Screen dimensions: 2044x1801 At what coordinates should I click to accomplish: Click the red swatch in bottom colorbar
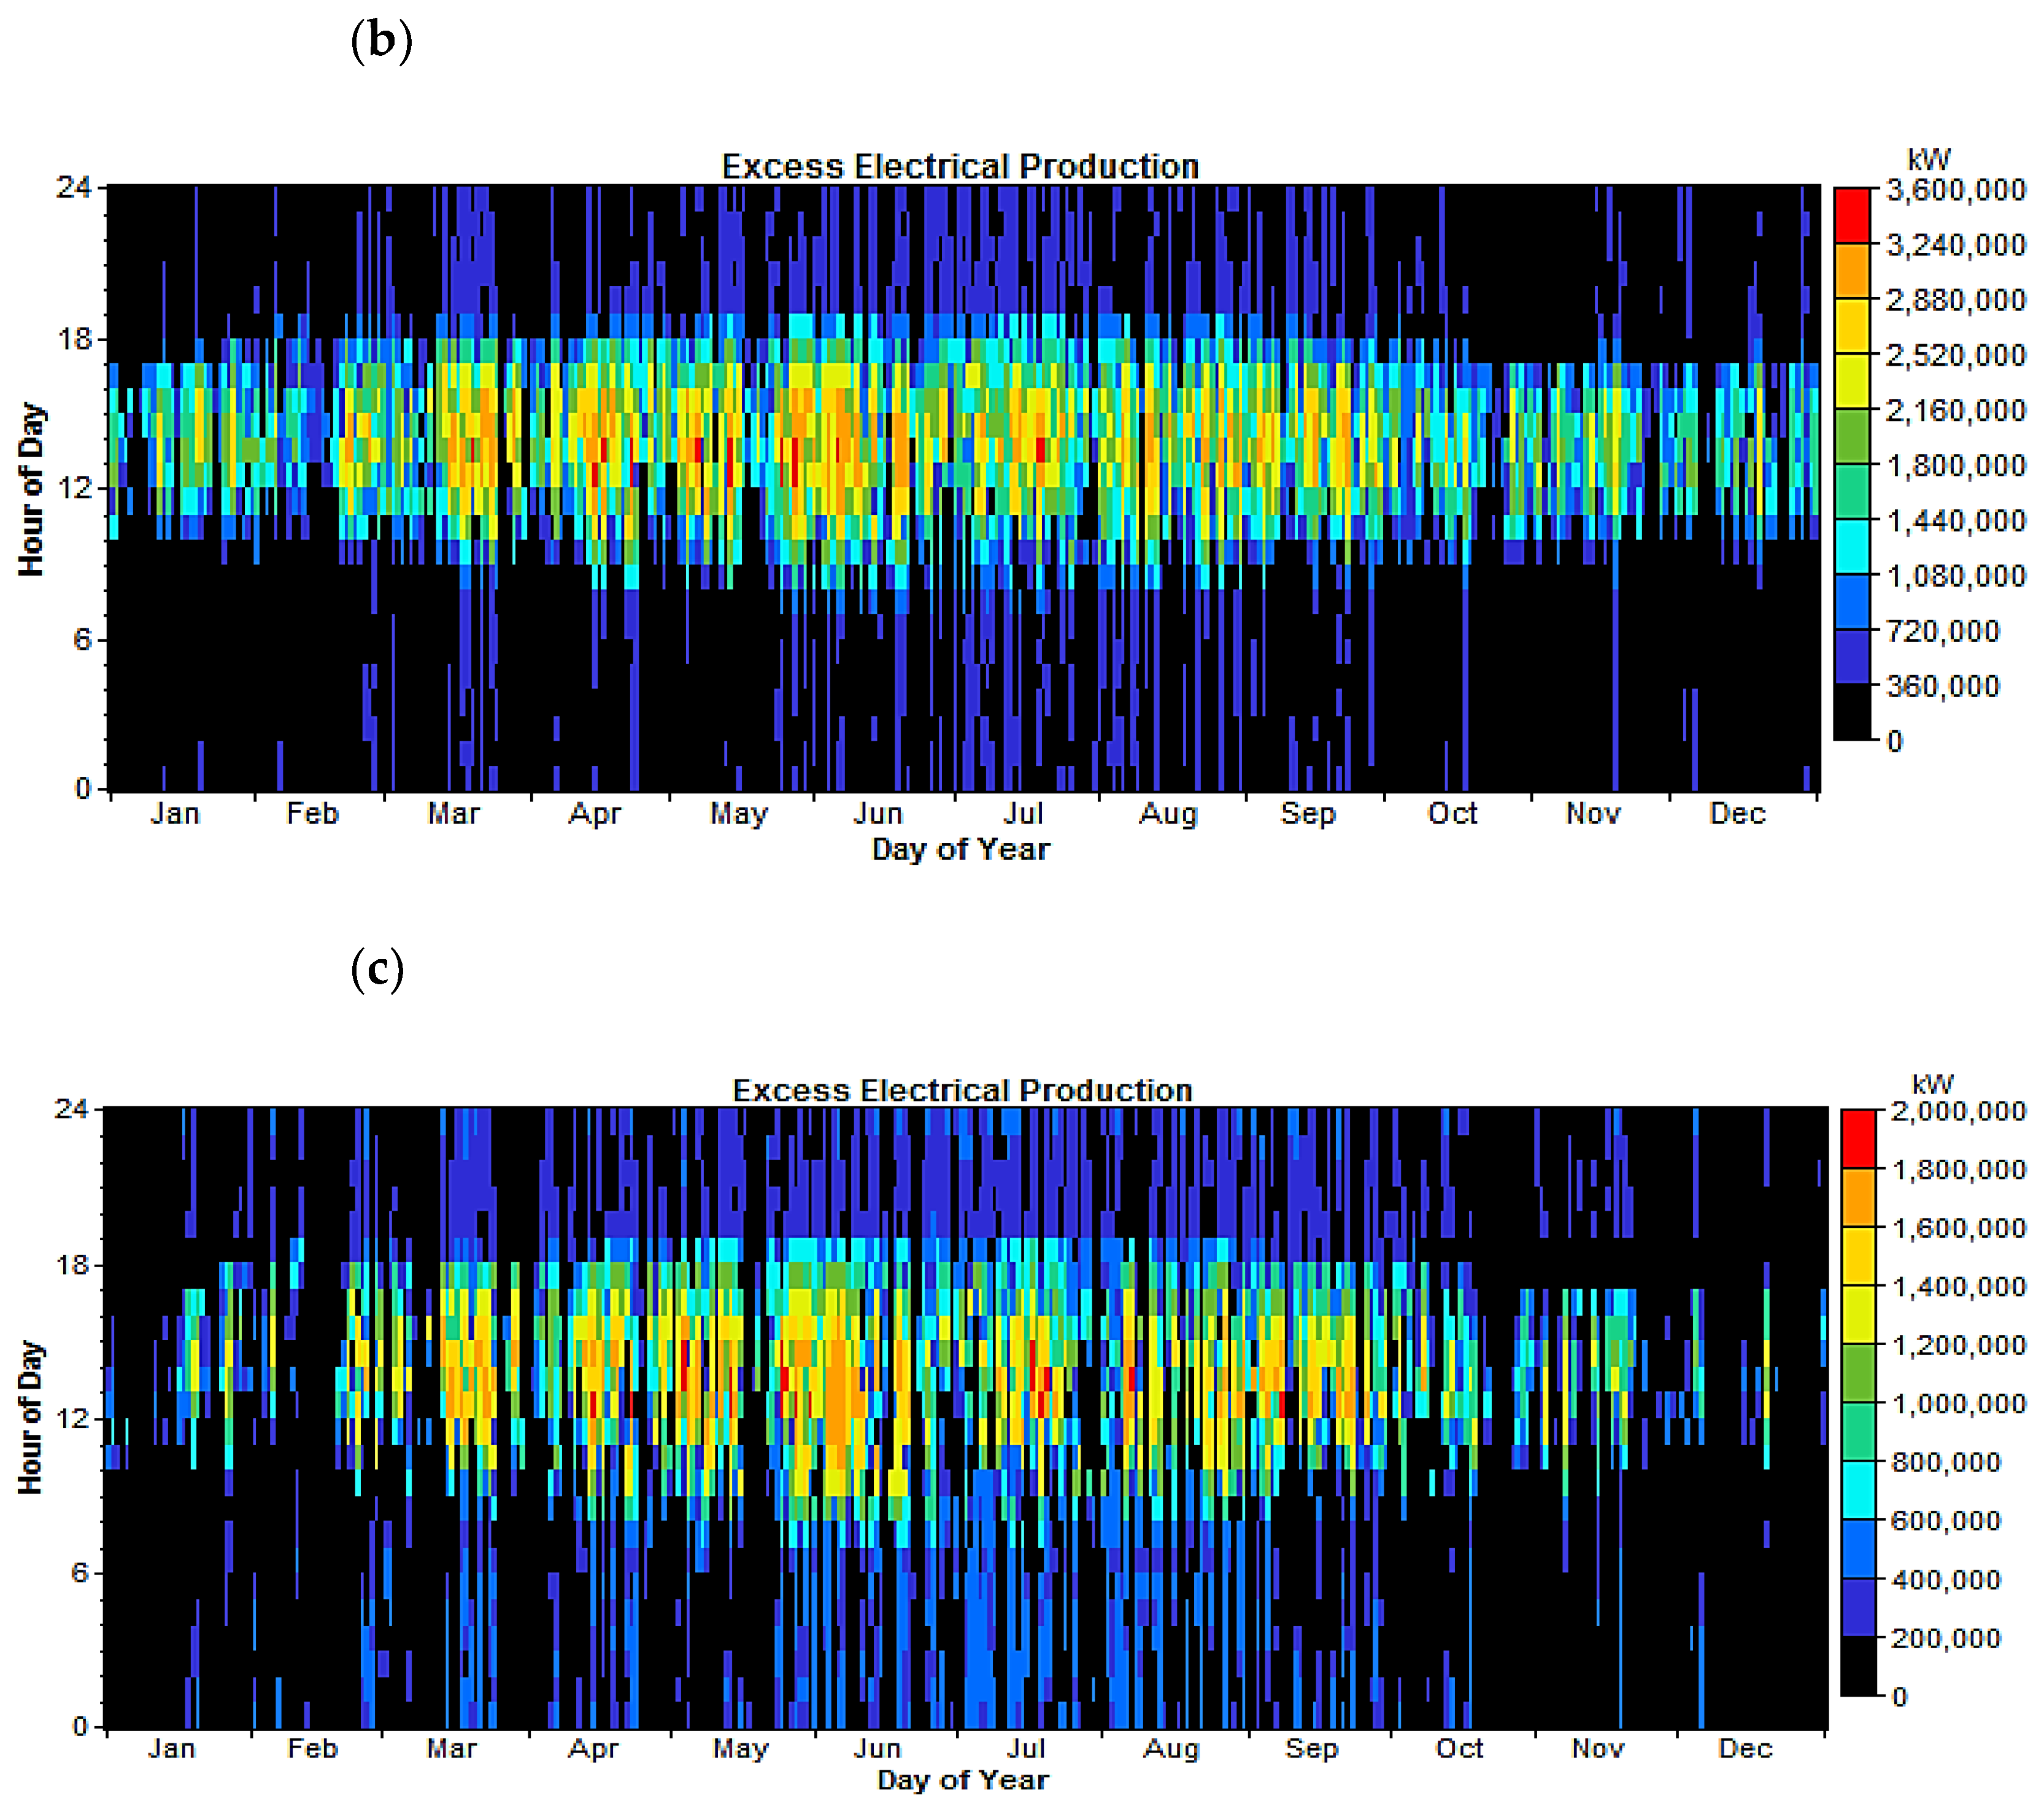1858,1138
